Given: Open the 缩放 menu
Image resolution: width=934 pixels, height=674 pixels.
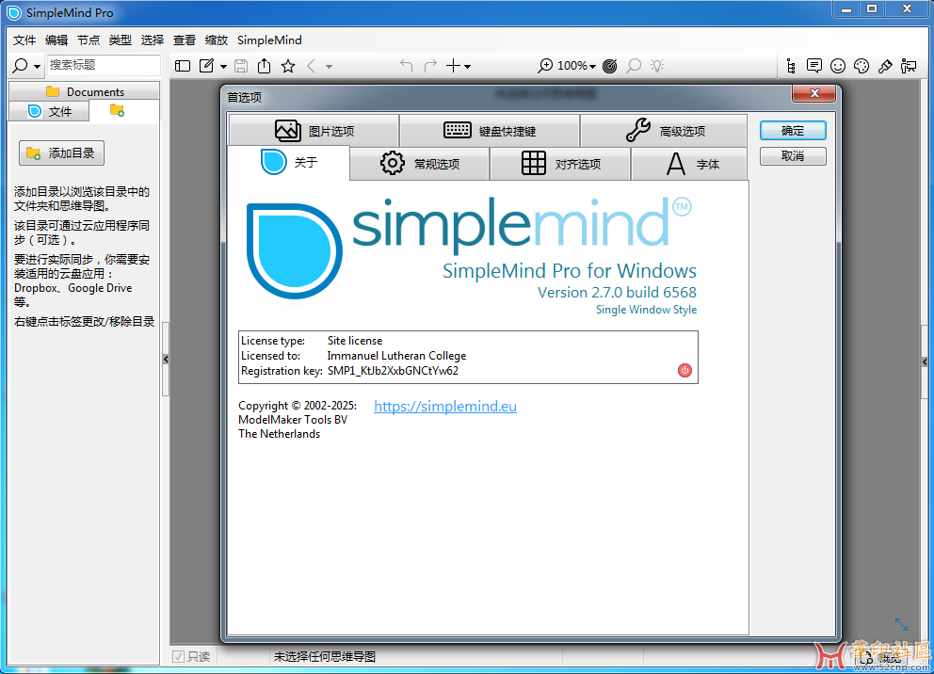Looking at the screenshot, I should 217,40.
